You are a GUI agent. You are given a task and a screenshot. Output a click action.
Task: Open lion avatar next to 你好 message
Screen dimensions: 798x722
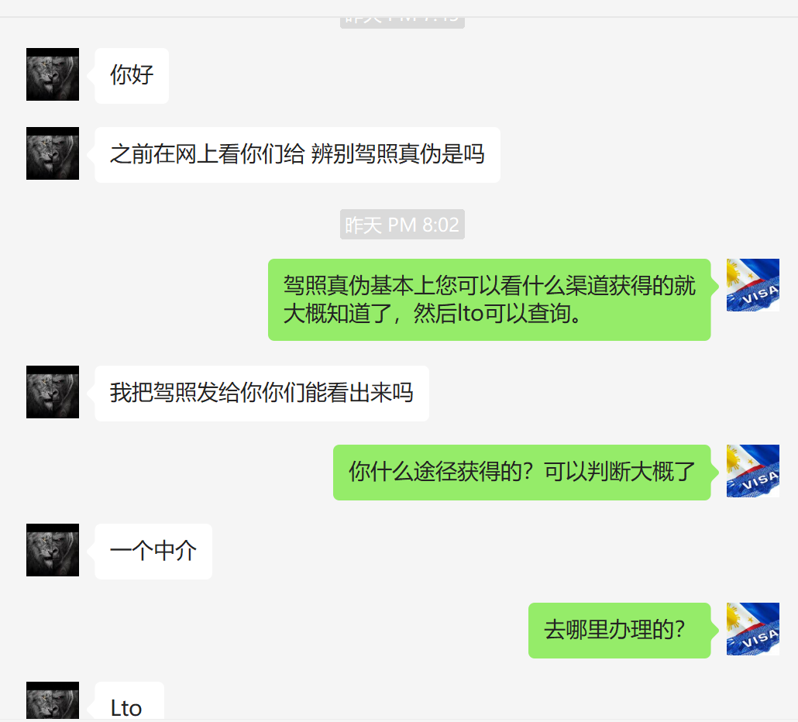(x=53, y=74)
